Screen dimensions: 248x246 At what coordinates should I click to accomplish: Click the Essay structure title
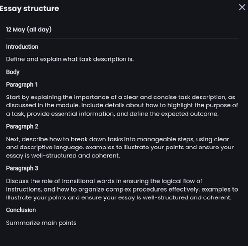tap(29, 9)
